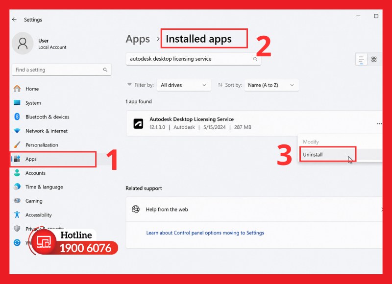This screenshot has width=392, height=284.
Task: Click the 1 app found text
Action: (139, 101)
